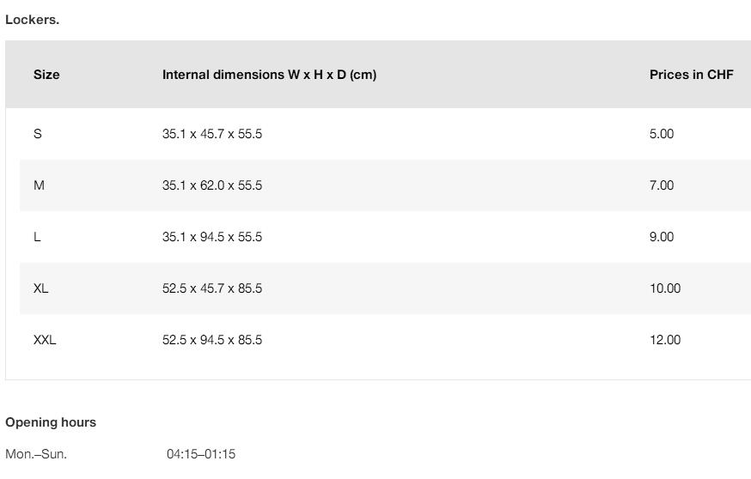This screenshot has height=479, width=751.
Task: Click dimensions 35.1 x 94.5 x 55.5
Action: pyautogui.click(x=212, y=237)
